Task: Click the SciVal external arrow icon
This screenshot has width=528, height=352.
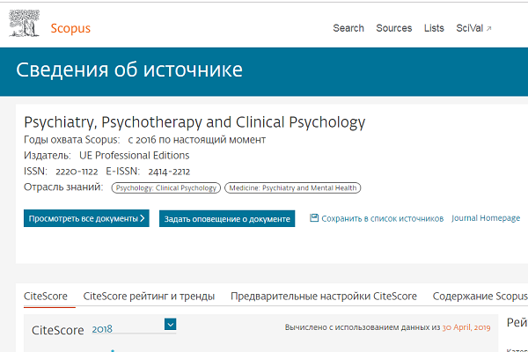Action: coord(489,29)
